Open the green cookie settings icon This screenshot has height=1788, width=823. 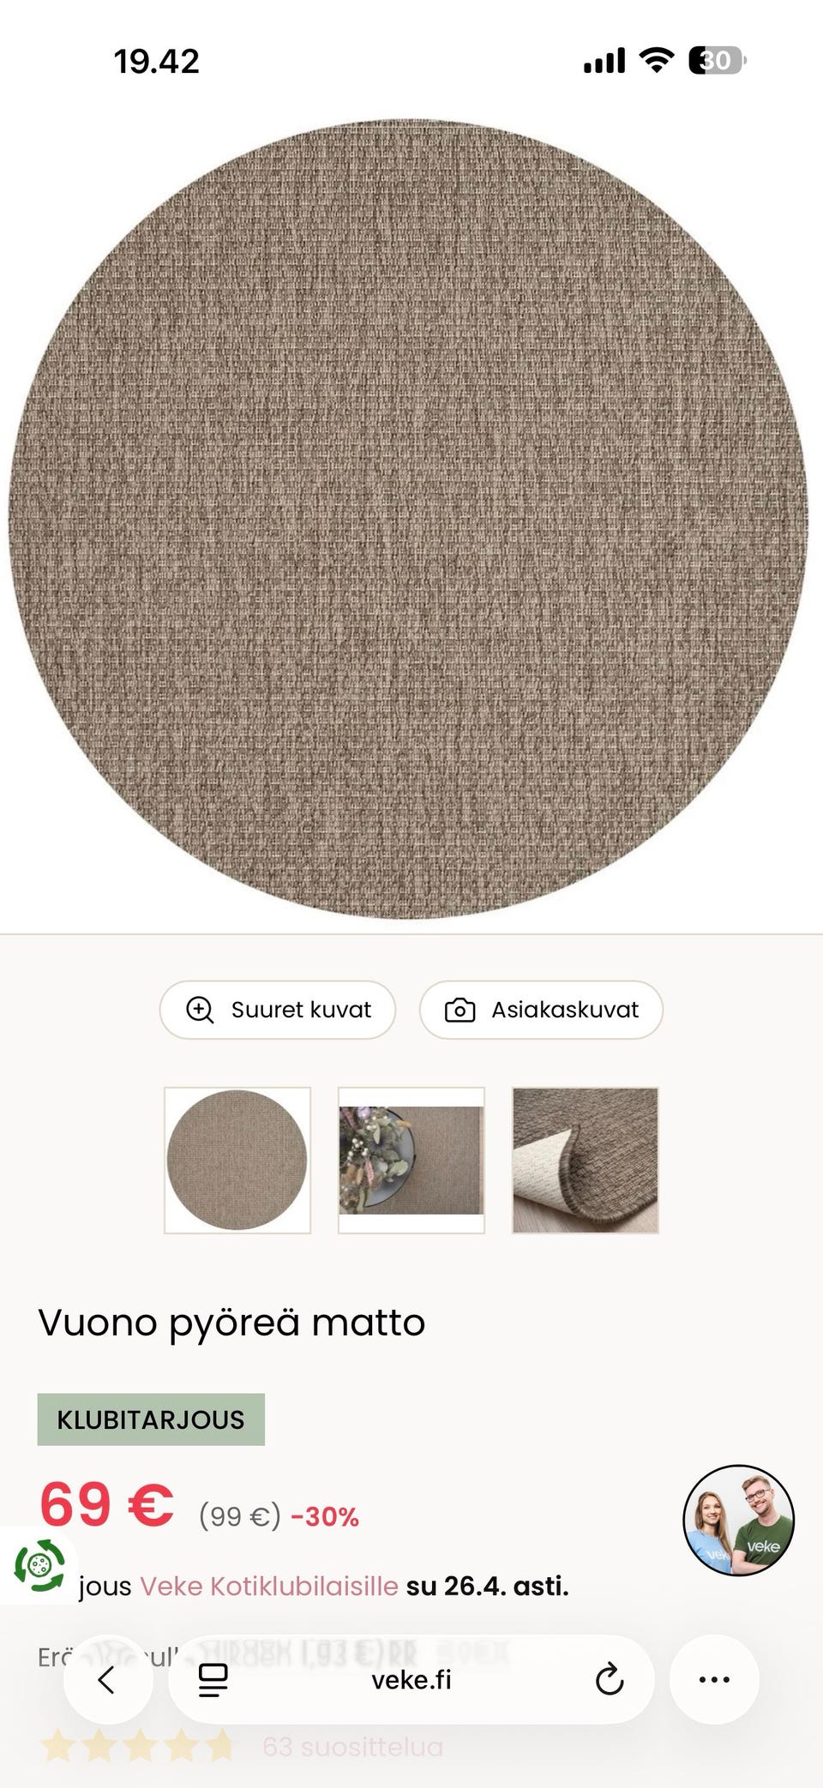[39, 1565]
